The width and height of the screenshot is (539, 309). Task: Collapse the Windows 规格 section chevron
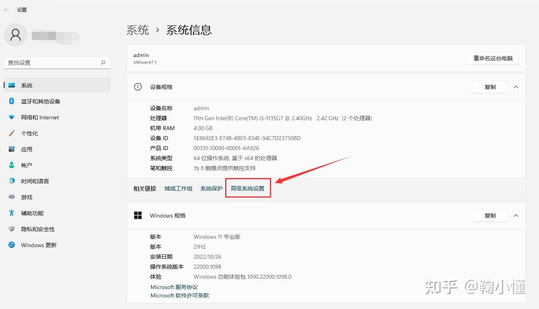pos(516,216)
